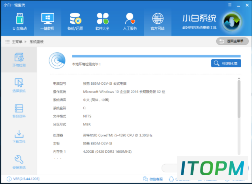This screenshot has height=184, width=252.
Task: Click VER[2.5.44.1203] version text
Action: (x=27, y=179)
